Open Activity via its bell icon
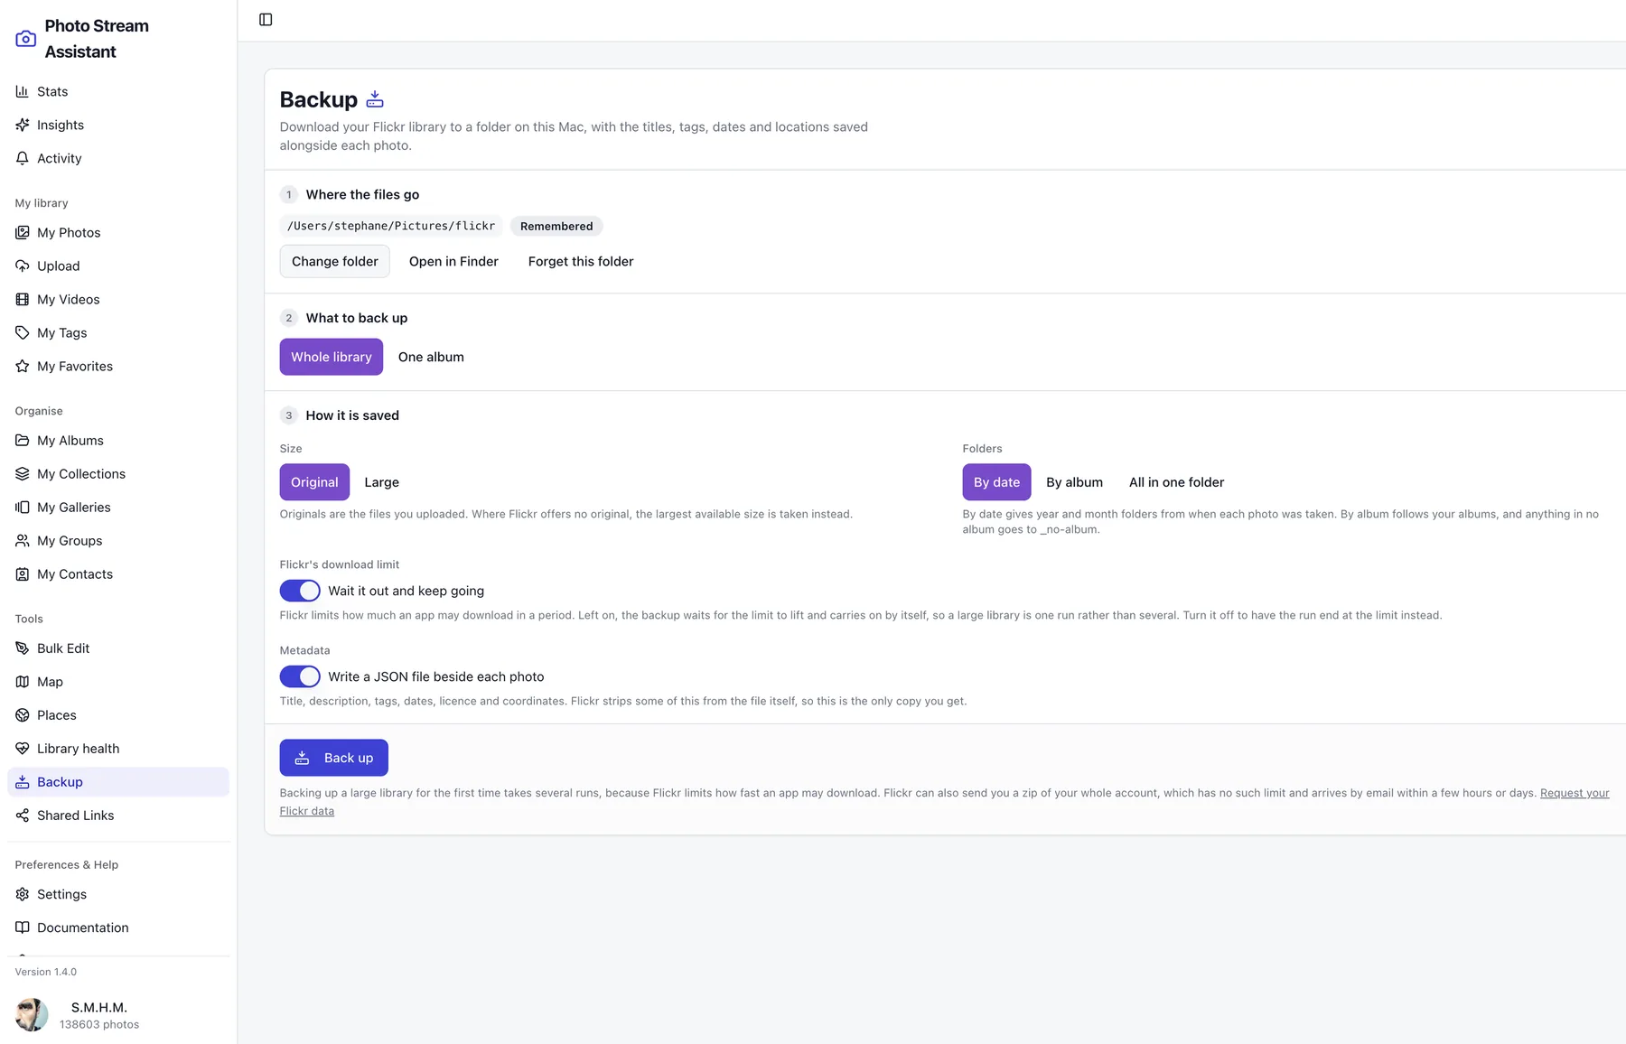The width and height of the screenshot is (1626, 1044). [23, 158]
